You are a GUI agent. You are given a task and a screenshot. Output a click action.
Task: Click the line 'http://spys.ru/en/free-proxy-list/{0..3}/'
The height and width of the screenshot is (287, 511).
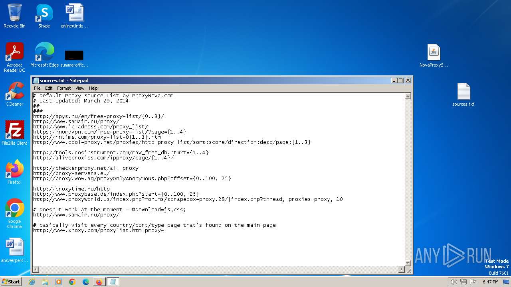[x=99, y=116]
